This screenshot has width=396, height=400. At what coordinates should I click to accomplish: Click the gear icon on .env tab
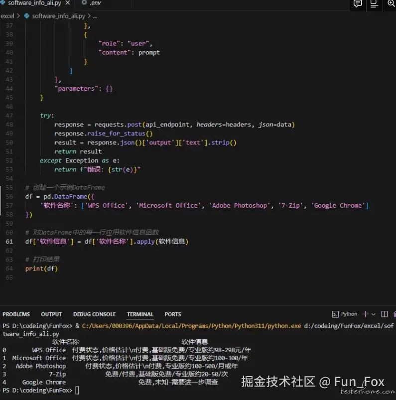[84, 2]
